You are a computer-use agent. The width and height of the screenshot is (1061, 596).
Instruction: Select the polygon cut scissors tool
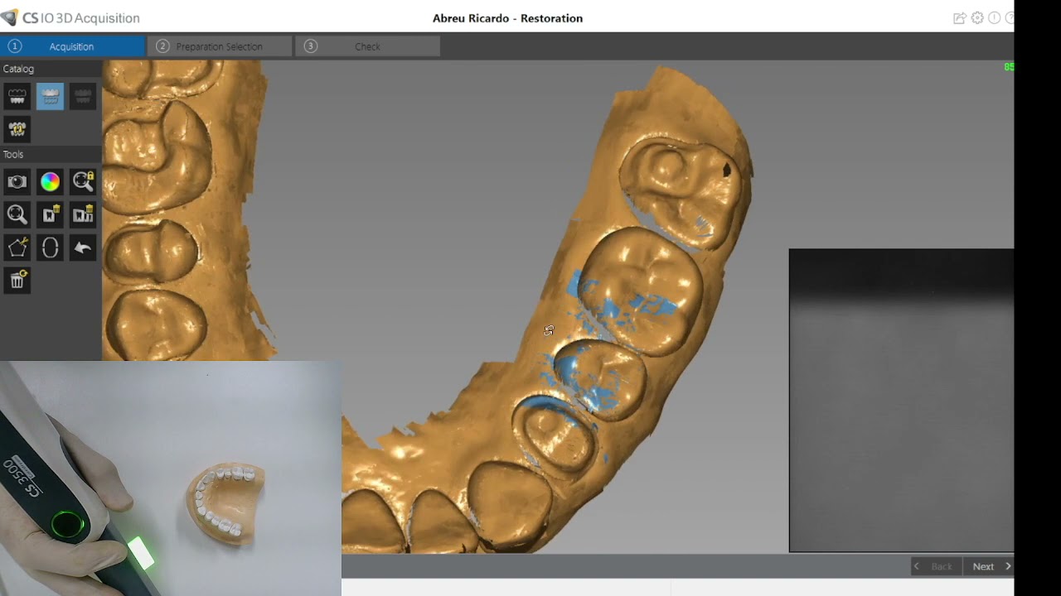point(17,248)
